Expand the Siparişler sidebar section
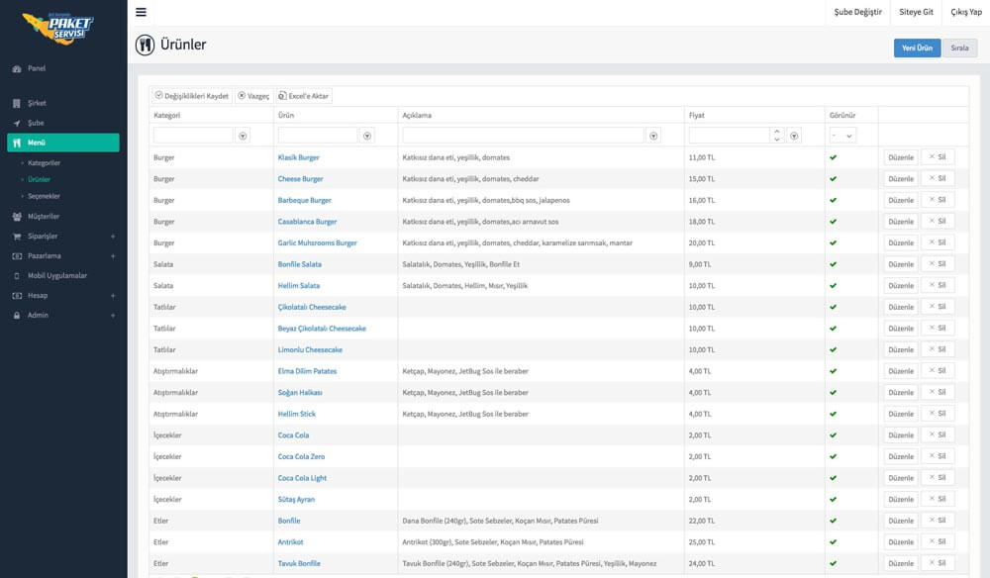The width and height of the screenshot is (990, 578). pos(112,237)
